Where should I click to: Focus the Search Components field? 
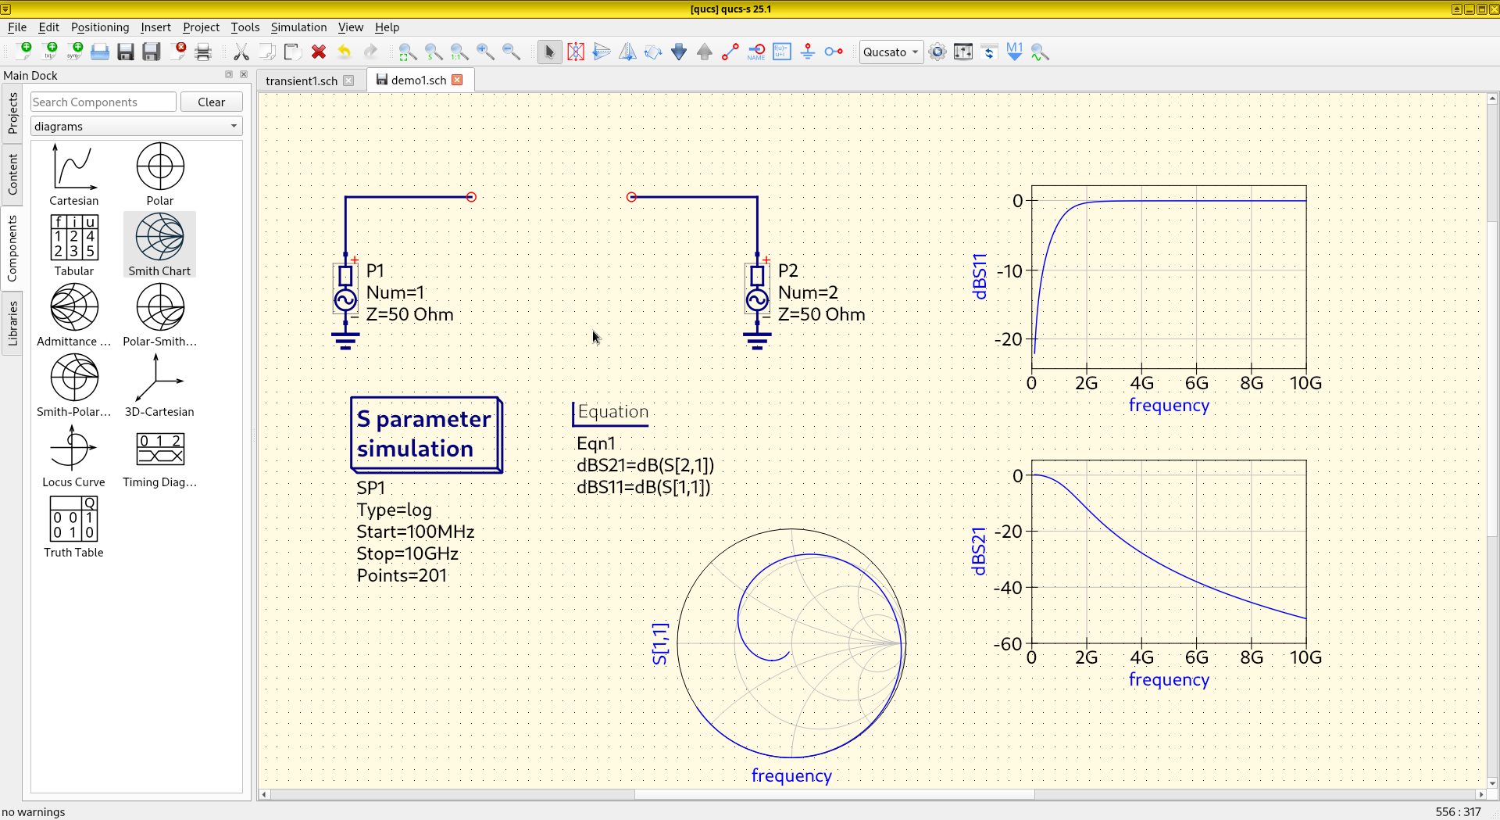[x=103, y=102]
